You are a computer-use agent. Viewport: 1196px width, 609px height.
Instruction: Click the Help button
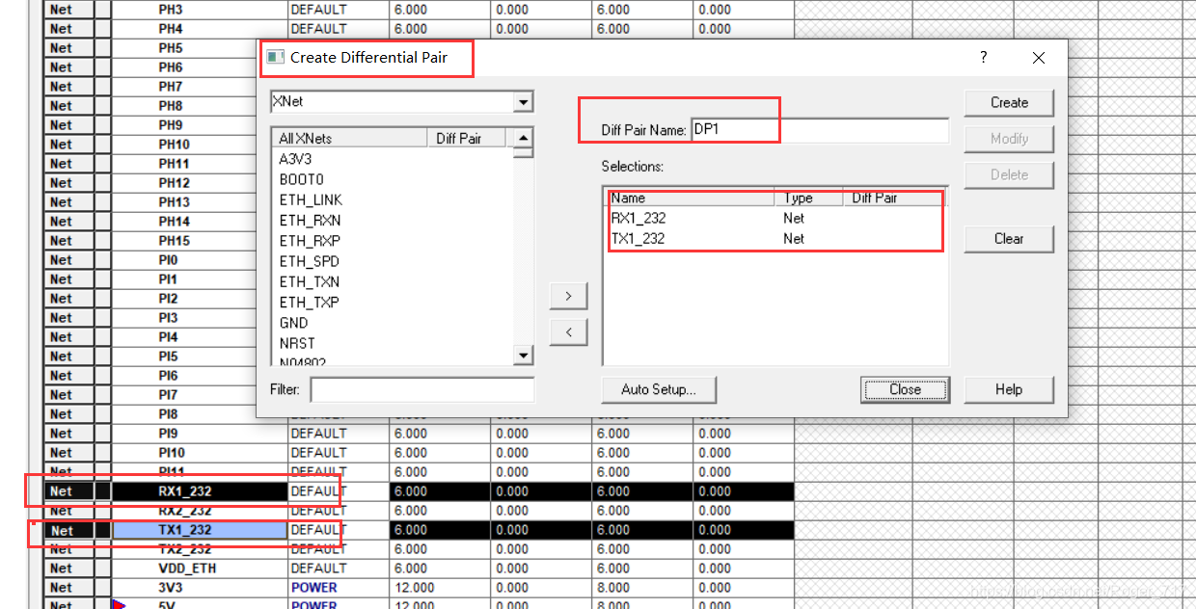1008,389
